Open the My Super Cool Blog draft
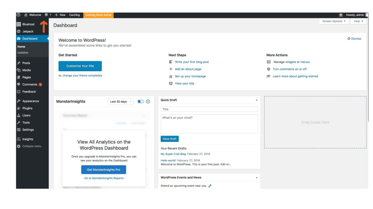This screenshot has width=373, height=209. pos(173,154)
